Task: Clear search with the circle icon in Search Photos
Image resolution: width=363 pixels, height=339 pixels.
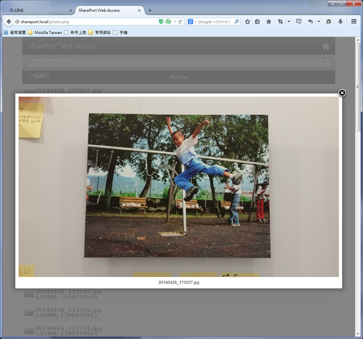Action: point(324,63)
